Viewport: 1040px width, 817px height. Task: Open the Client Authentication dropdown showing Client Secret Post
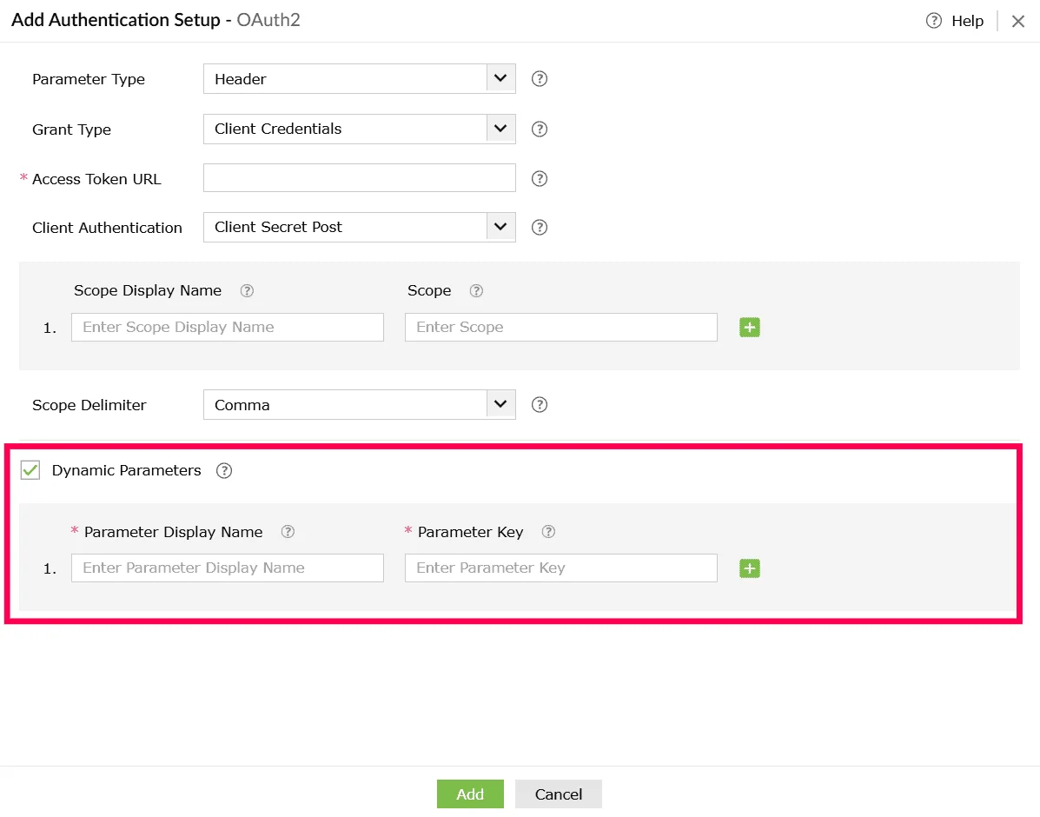tap(360, 227)
